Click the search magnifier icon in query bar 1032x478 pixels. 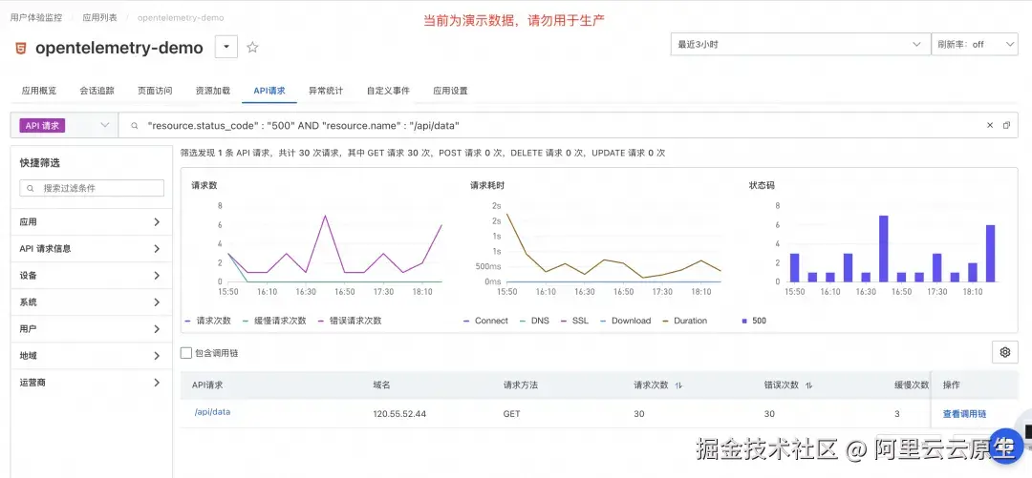(135, 125)
